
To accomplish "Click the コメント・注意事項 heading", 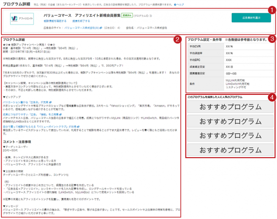I will point(17,142).
